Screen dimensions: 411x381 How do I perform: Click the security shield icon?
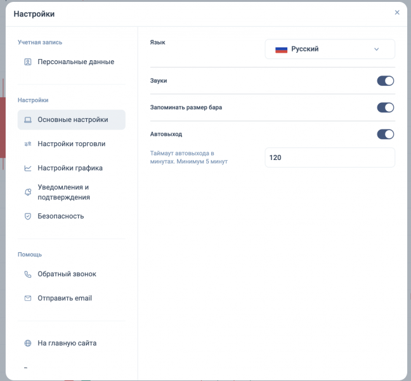[28, 216]
